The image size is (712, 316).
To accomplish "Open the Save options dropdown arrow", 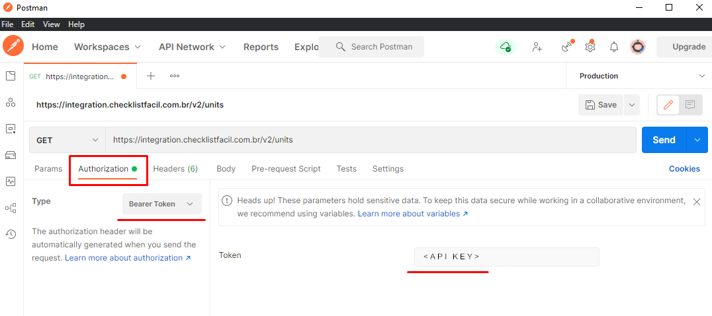I will click(632, 105).
